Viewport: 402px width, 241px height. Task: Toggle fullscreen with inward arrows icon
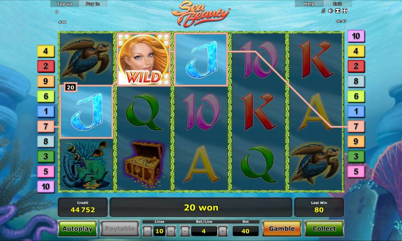[338, 11]
